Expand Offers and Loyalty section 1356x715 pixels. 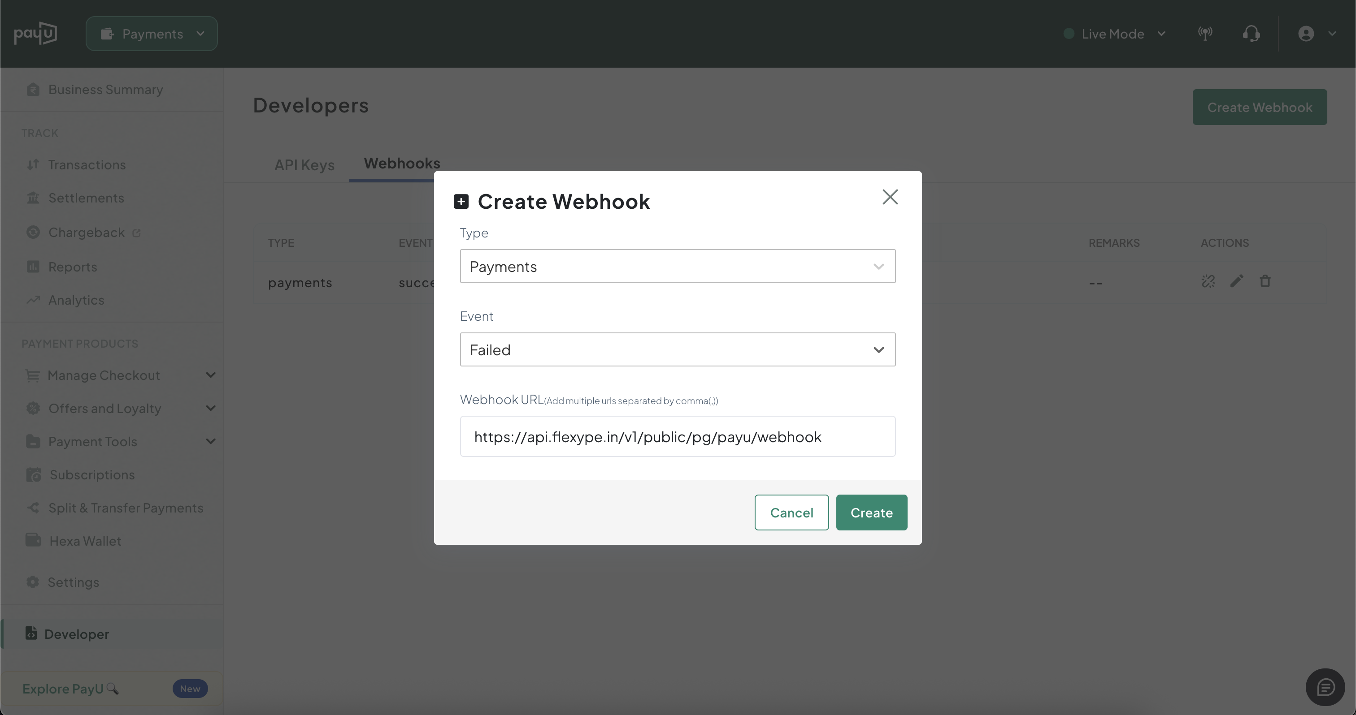pyautogui.click(x=120, y=409)
